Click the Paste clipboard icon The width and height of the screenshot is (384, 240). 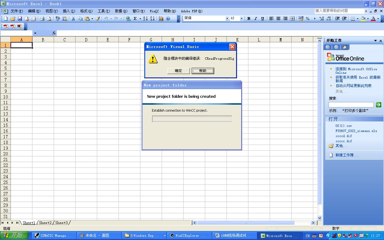[x=87, y=19]
